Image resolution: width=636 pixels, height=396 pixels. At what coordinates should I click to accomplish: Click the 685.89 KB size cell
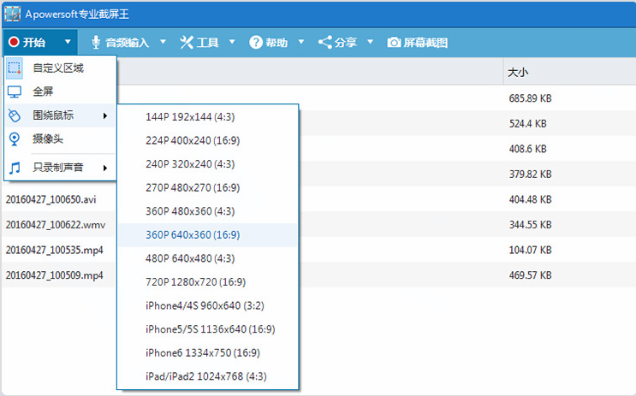530,98
